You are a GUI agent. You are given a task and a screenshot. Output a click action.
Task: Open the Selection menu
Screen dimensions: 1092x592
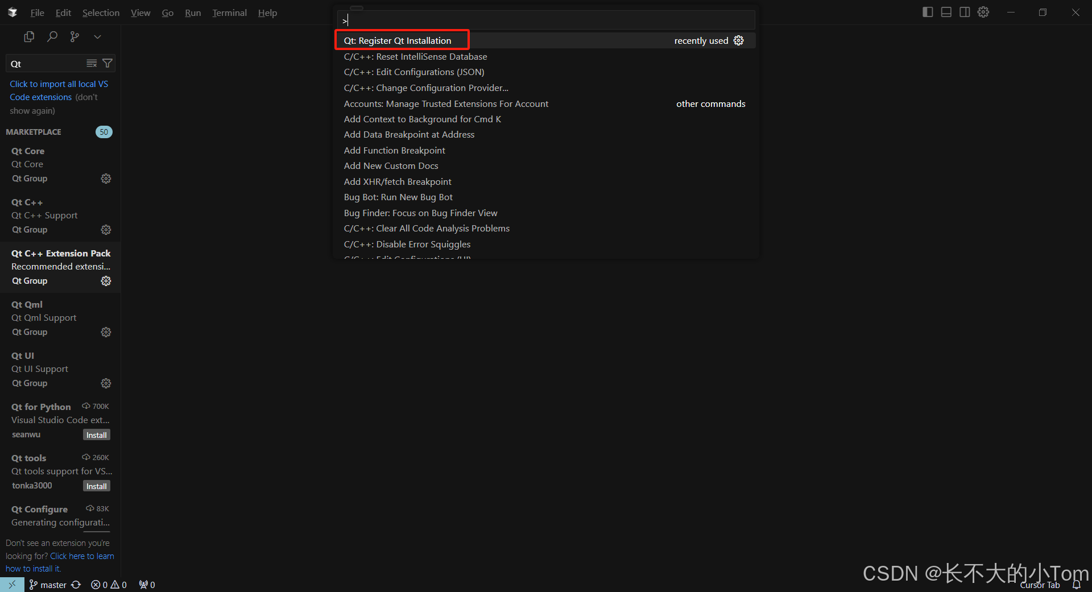[x=101, y=13]
